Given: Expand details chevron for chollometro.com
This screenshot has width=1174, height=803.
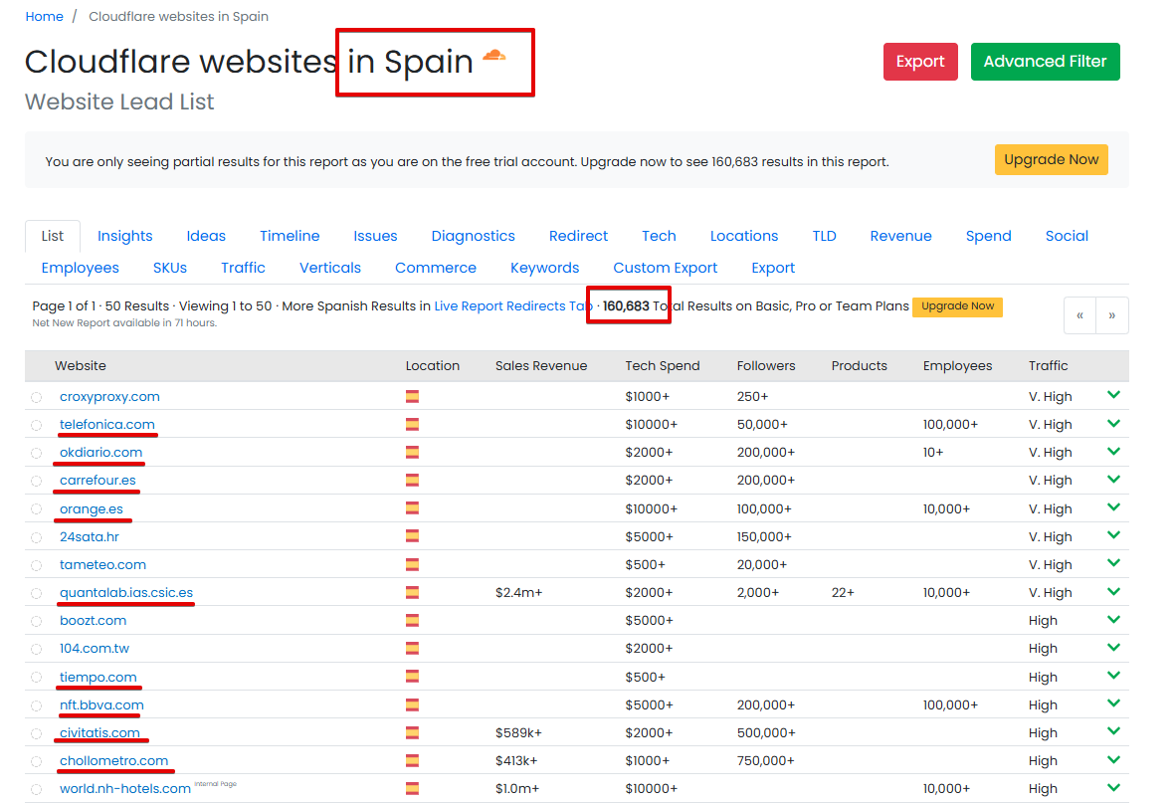Looking at the screenshot, I should click(1113, 759).
